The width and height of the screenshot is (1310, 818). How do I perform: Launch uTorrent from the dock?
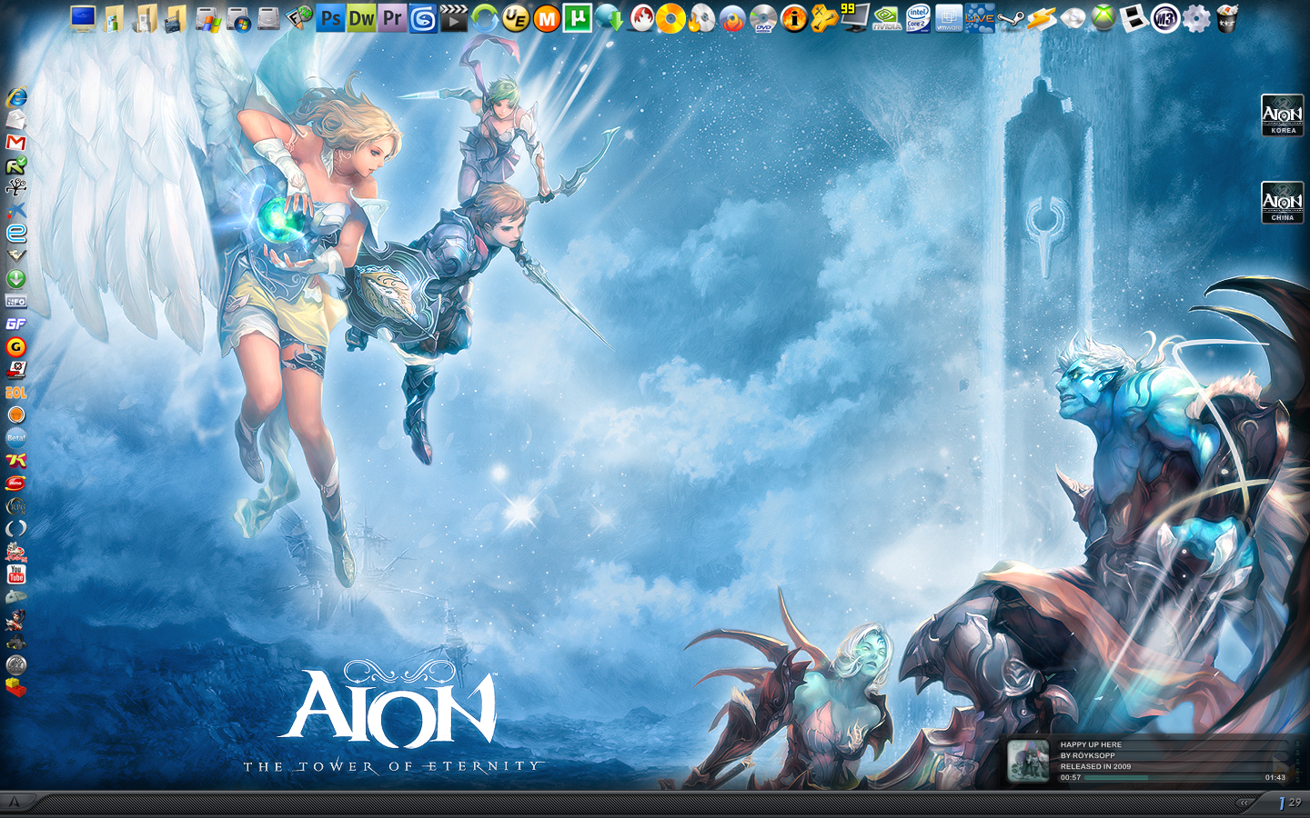(x=578, y=18)
